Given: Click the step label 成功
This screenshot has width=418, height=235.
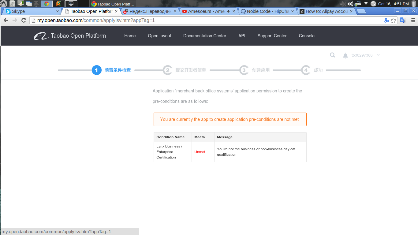Looking at the screenshot, I should (x=318, y=70).
